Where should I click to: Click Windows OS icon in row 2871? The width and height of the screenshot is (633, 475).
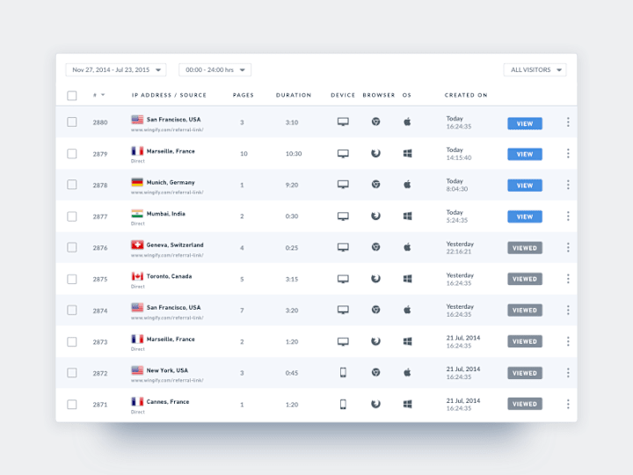(408, 404)
